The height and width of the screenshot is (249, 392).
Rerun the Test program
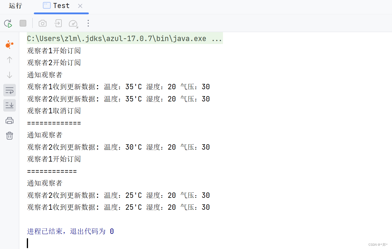(8, 23)
